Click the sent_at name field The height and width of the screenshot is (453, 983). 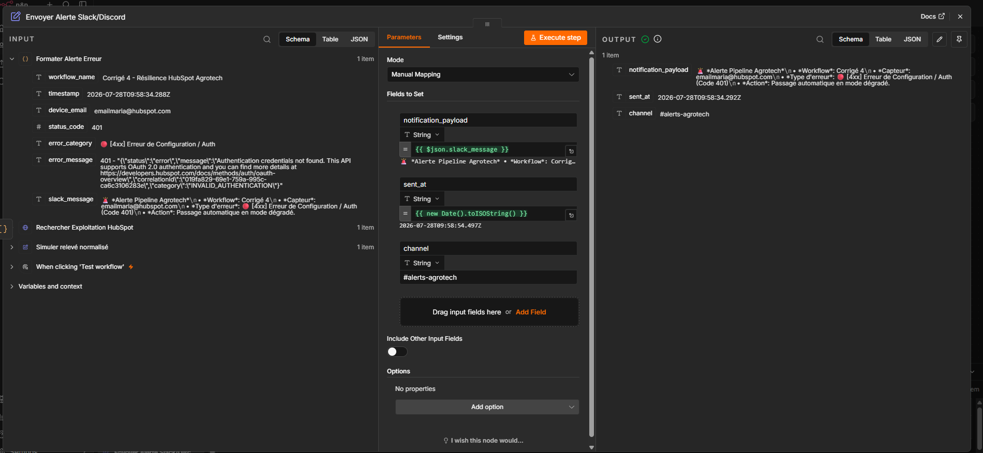(488, 184)
